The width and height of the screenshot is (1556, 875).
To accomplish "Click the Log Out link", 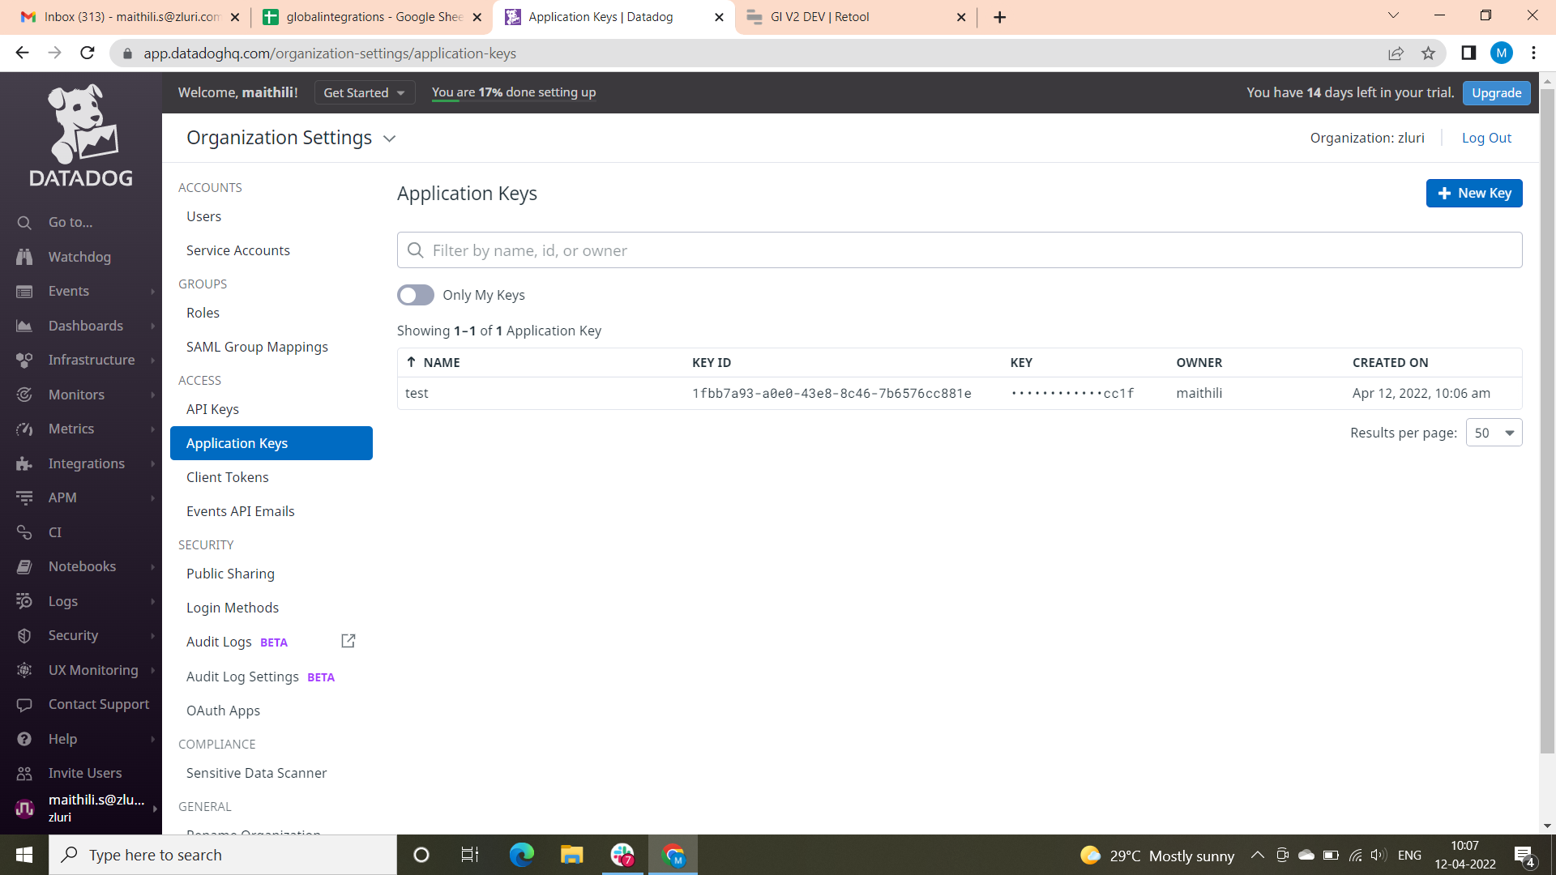I will pyautogui.click(x=1486, y=138).
